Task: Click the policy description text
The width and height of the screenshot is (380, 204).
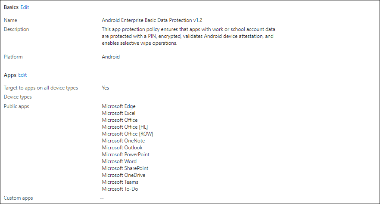Action: (x=188, y=36)
